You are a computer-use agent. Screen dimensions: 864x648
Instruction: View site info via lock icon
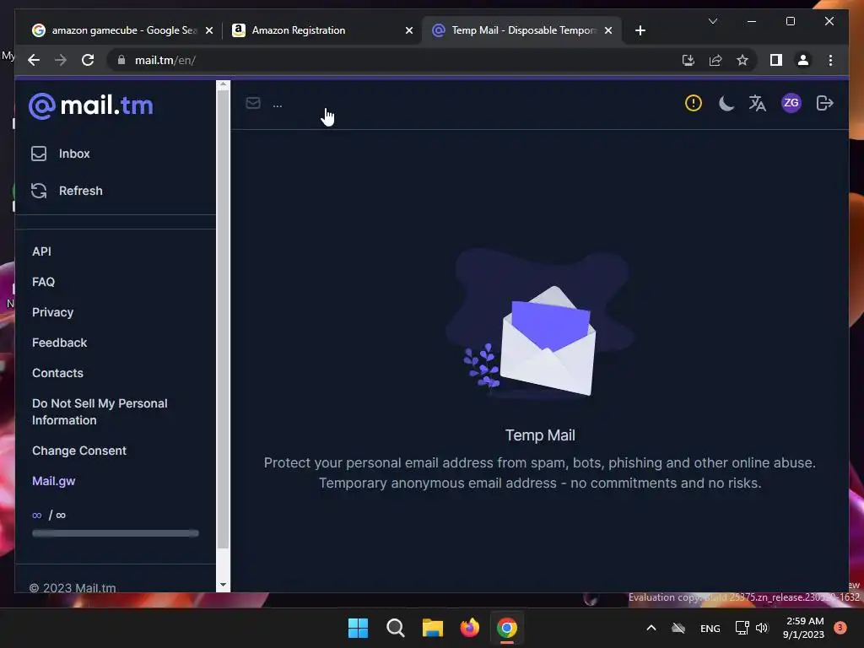point(121,60)
